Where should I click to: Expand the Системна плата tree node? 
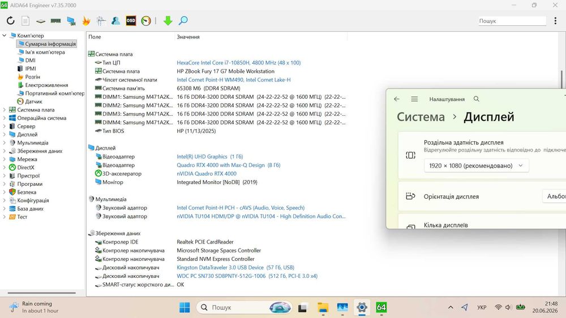[x=5, y=110]
